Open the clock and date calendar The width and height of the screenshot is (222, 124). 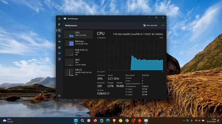point(211,121)
